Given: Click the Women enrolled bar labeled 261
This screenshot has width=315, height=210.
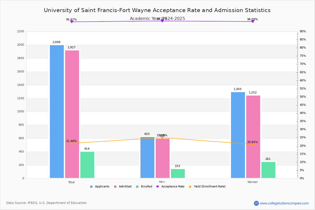Looking at the screenshot, I should pyautogui.click(x=268, y=170).
